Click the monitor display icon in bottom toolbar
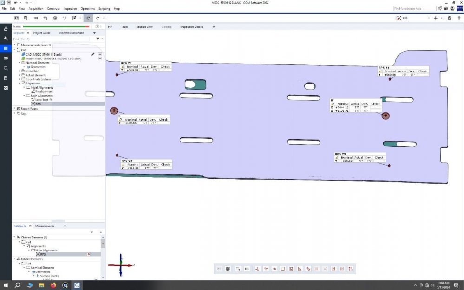 point(228,269)
